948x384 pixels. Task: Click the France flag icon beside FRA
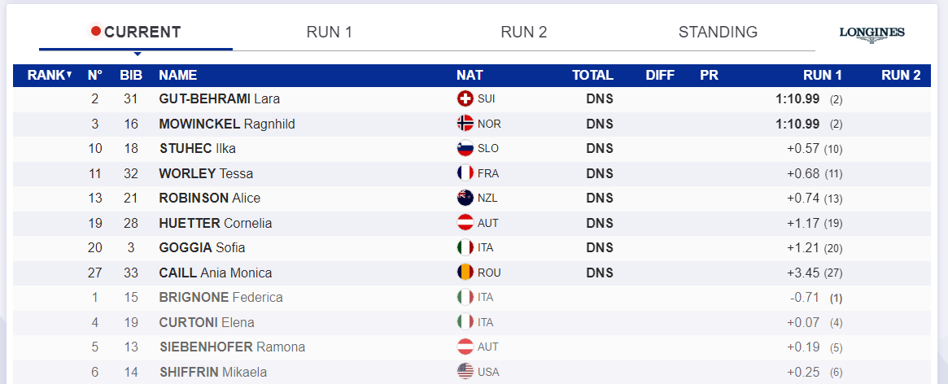(x=465, y=173)
